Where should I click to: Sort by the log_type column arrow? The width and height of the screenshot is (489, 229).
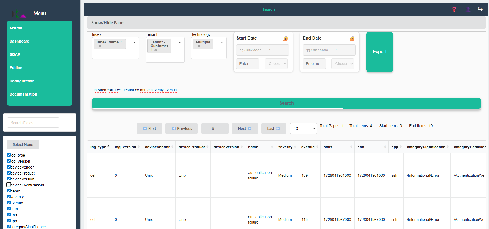108,146
